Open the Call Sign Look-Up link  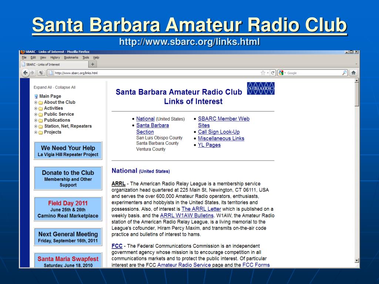tap(219, 132)
